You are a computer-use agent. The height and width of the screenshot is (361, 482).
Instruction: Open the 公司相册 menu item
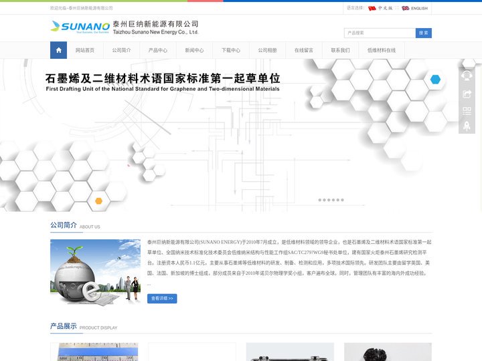click(x=267, y=50)
